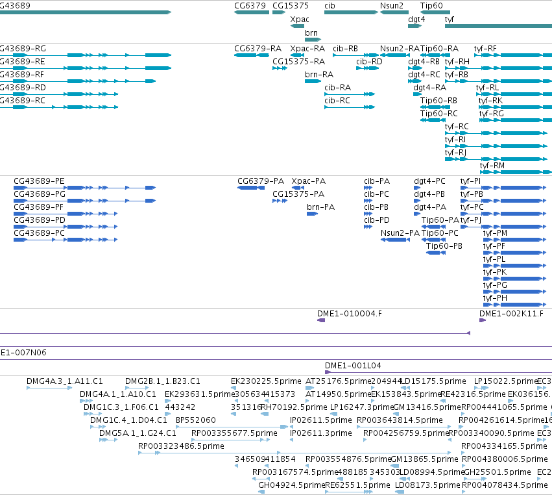This screenshot has height=495, width=552.
Task: Open the Tip60-RB transcript label
Action: 438,101
